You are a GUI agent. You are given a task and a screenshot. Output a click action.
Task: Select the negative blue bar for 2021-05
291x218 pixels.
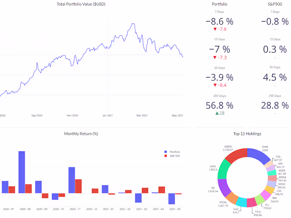click(x=172, y=198)
